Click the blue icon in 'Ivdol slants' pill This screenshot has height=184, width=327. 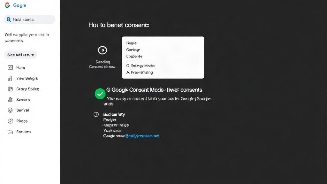pos(9,19)
